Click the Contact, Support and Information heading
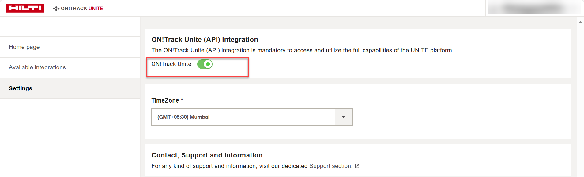The image size is (584, 177). [x=207, y=155]
